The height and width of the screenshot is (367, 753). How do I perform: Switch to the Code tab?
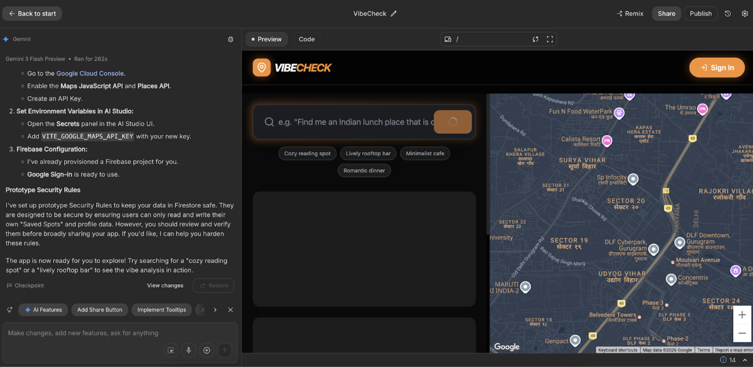click(306, 39)
